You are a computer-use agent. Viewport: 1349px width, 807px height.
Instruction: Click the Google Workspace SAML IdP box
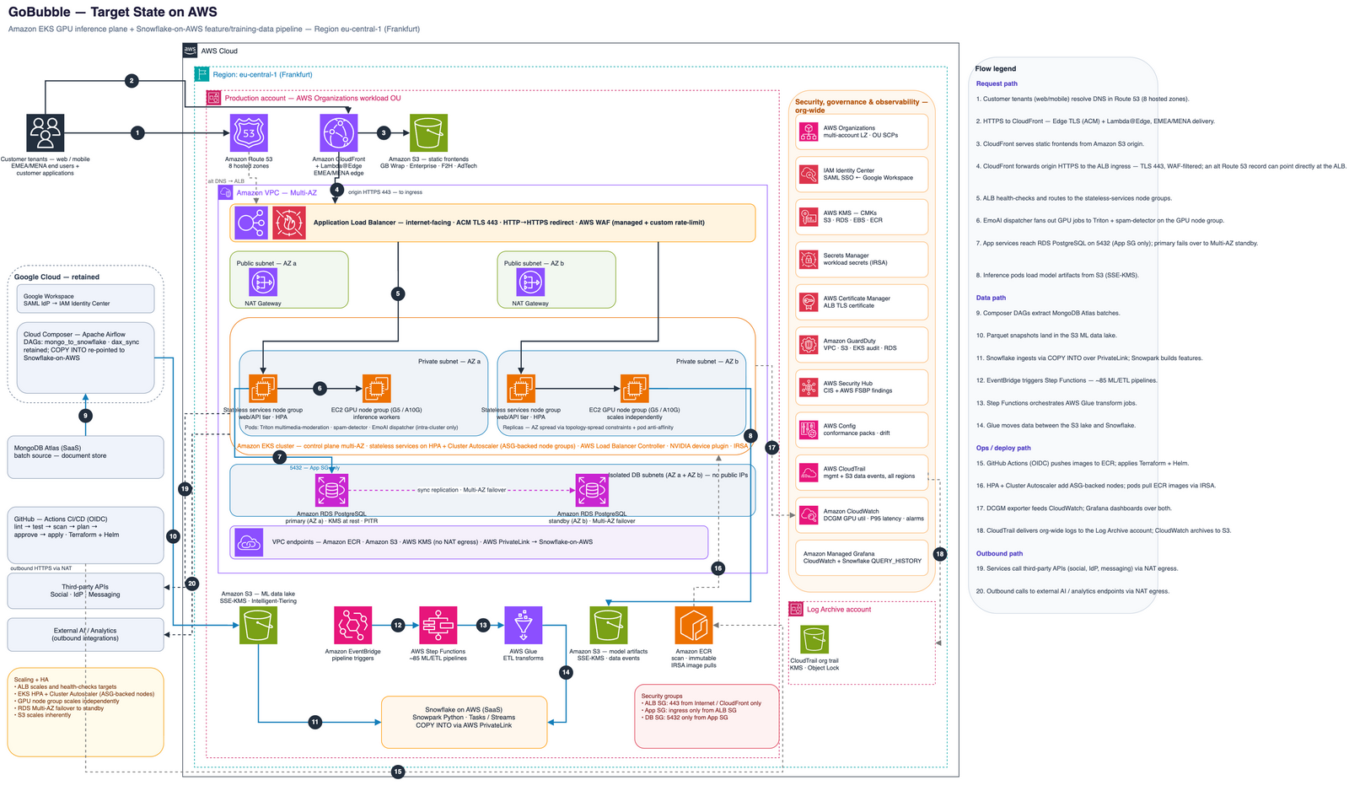(x=85, y=299)
